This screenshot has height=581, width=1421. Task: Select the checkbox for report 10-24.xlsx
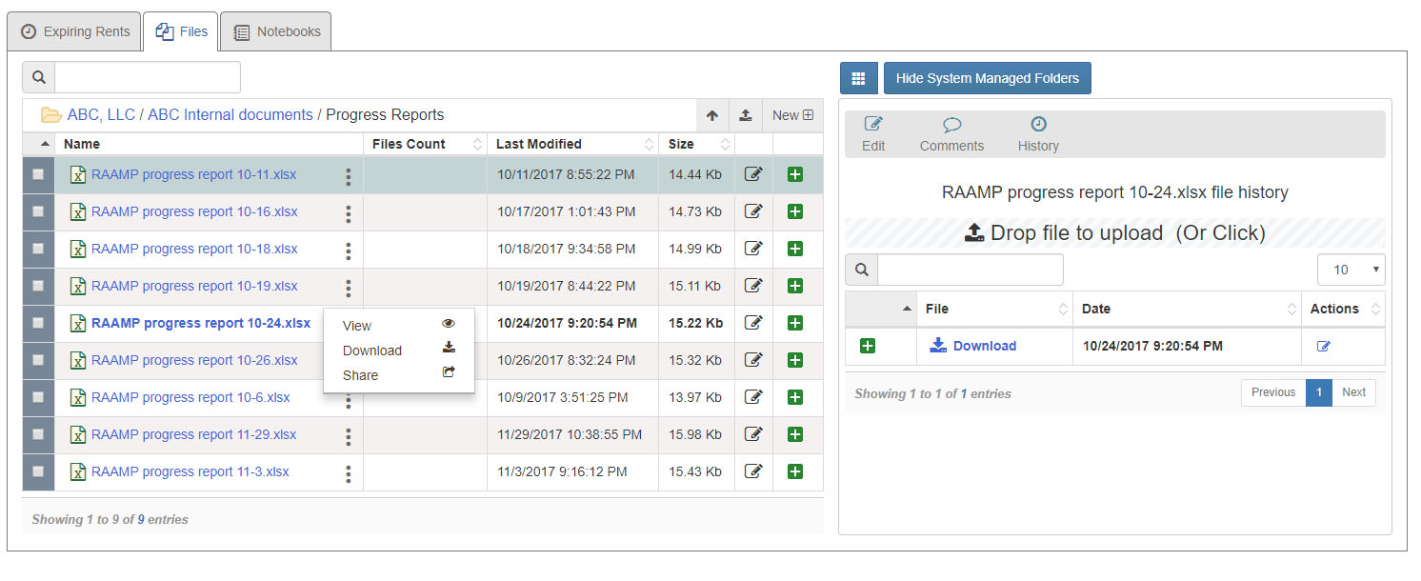pyautogui.click(x=38, y=323)
